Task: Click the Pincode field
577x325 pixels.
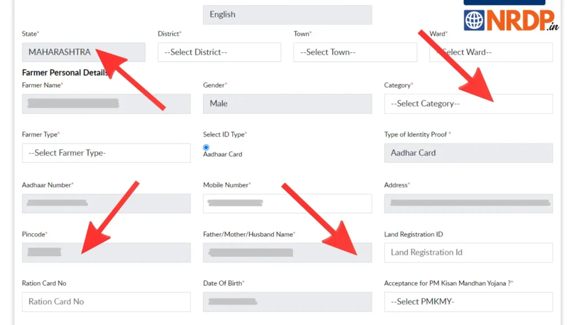Action: [106, 252]
